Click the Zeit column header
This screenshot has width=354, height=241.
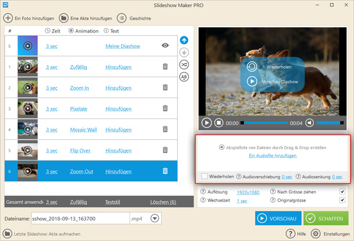[x=52, y=31]
